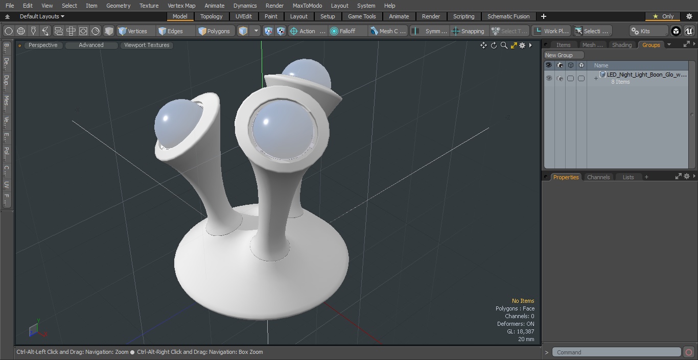Click the globe icon in the toolbar
Screen dimensions: 698x360
(21, 31)
